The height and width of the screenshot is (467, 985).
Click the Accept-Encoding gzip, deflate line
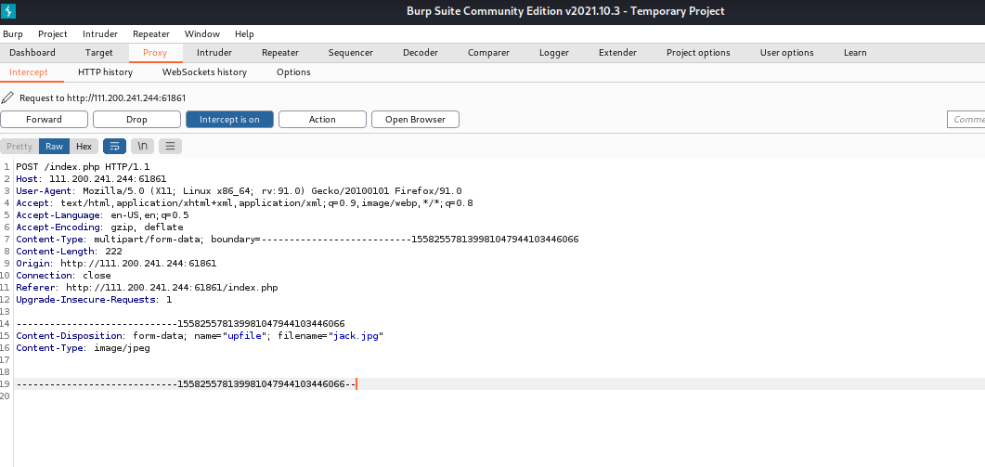point(99,227)
